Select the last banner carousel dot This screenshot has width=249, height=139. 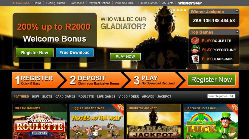pyautogui.click(x=185, y=10)
